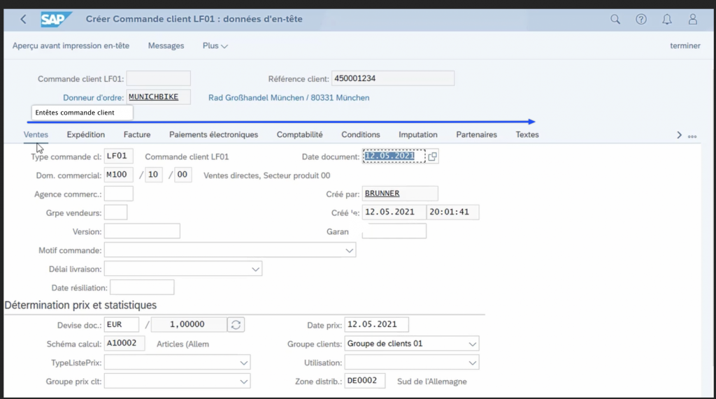Open the help question mark icon
Screen dimensions: 716x399
click(641, 20)
